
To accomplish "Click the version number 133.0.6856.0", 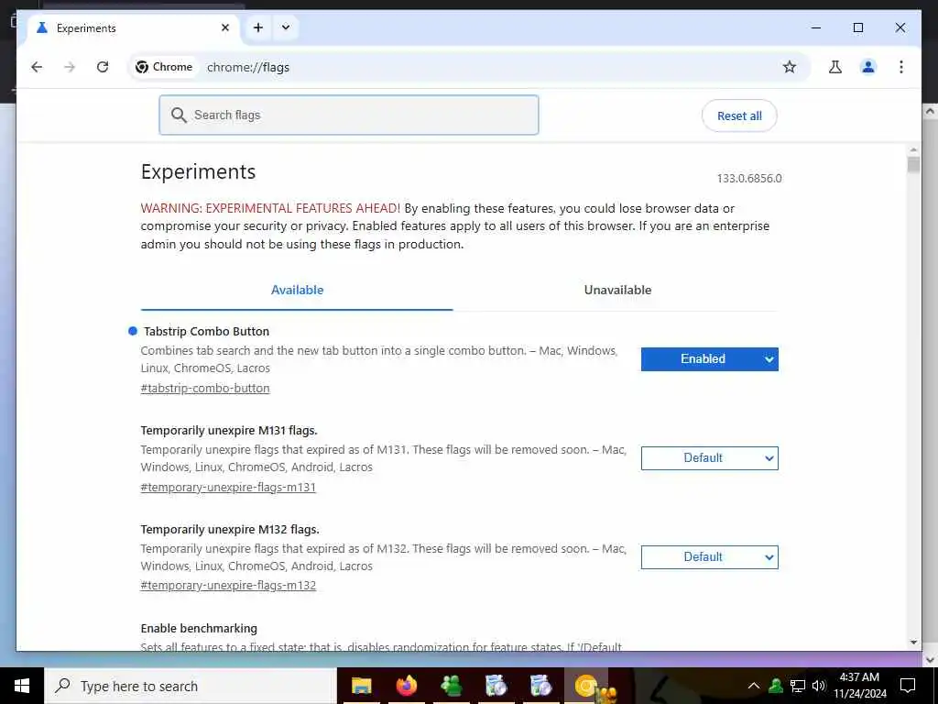I will [x=749, y=179].
